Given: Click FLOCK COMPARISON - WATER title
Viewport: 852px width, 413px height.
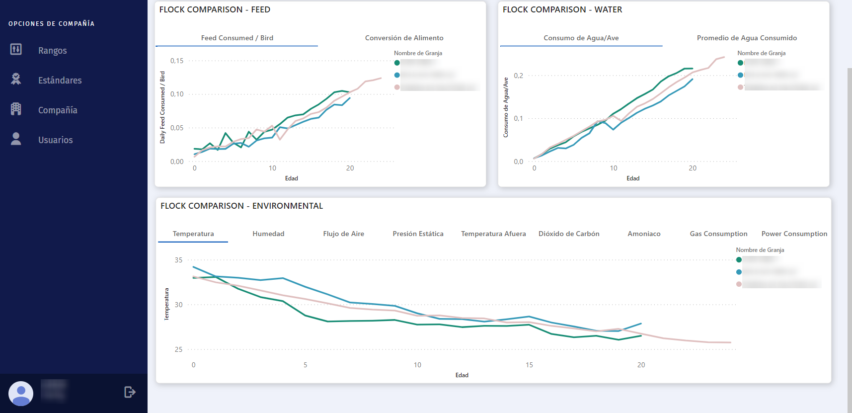Looking at the screenshot, I should click(562, 9).
